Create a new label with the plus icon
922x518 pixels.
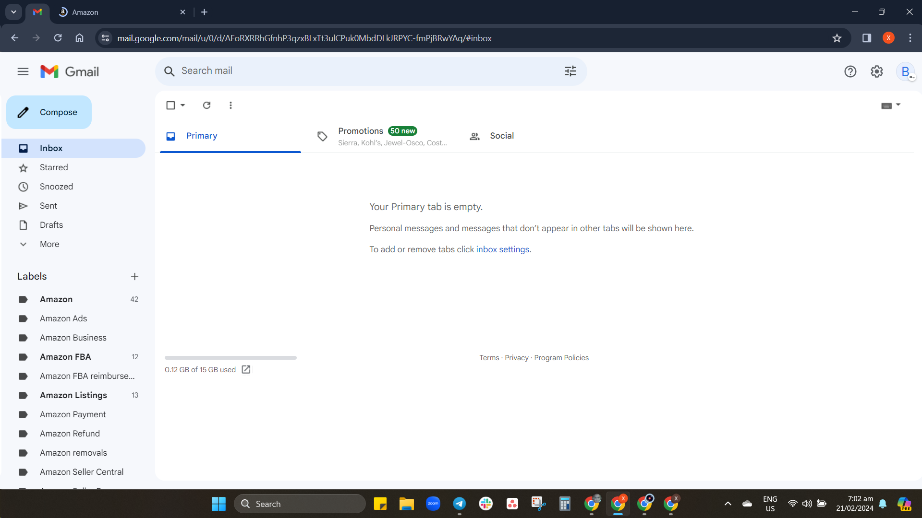[134, 276]
